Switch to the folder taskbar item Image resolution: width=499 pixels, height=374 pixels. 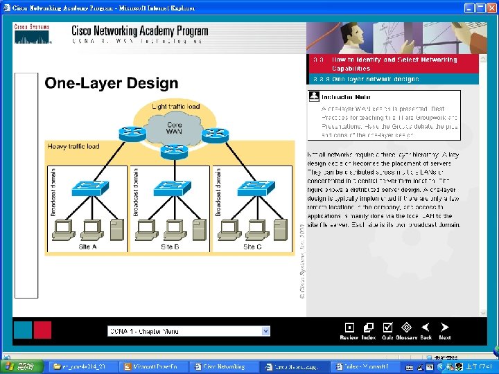pyautogui.click(x=82, y=367)
